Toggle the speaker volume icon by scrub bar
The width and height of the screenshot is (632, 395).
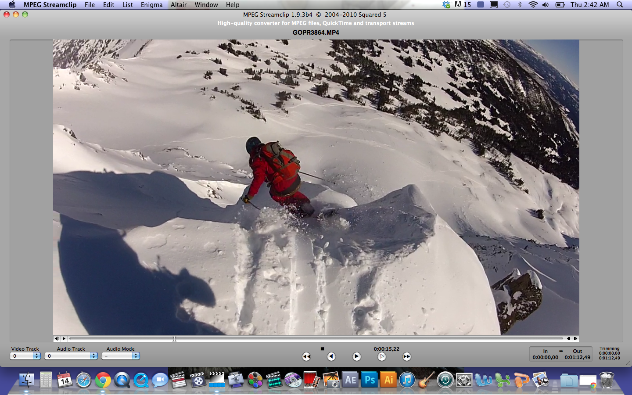coord(57,338)
